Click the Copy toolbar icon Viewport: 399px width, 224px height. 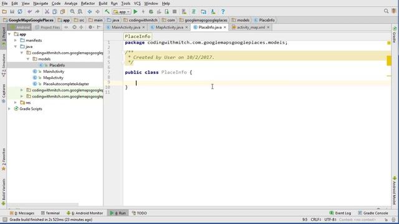point(55,12)
